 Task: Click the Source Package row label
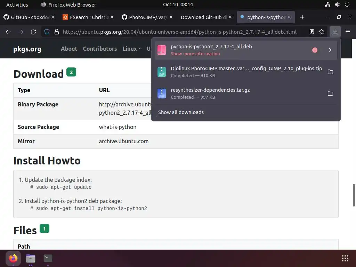(x=38, y=127)
